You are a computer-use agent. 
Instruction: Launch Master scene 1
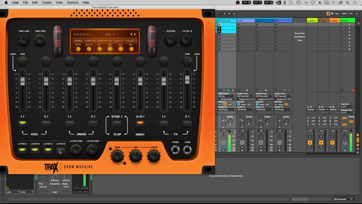click(x=342, y=25)
